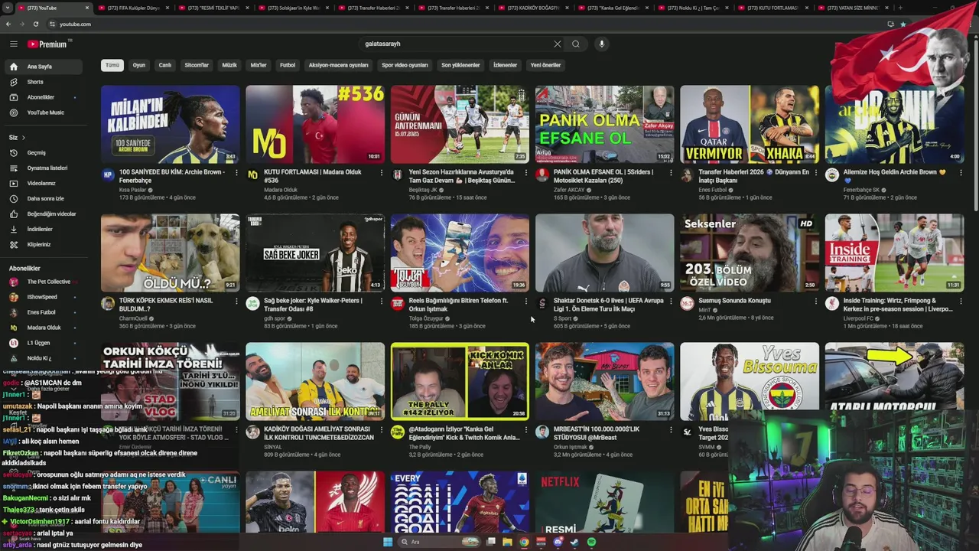Open The Pet Collective subscription
The height and width of the screenshot is (551, 979).
[43, 282]
